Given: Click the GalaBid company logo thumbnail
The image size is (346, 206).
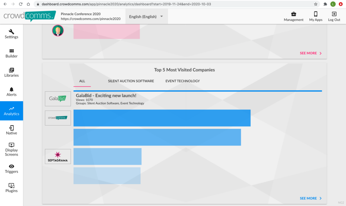Looking at the screenshot, I should (58, 99).
